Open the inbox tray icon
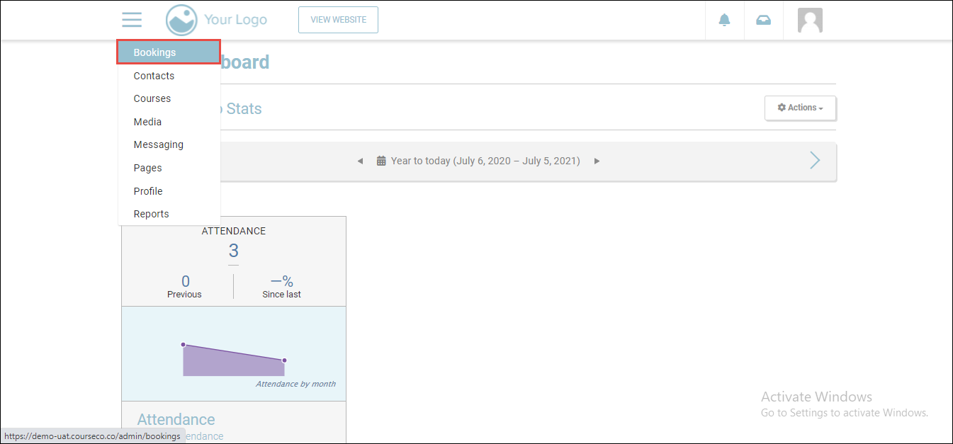Screen dimensions: 953x444 (x=763, y=20)
